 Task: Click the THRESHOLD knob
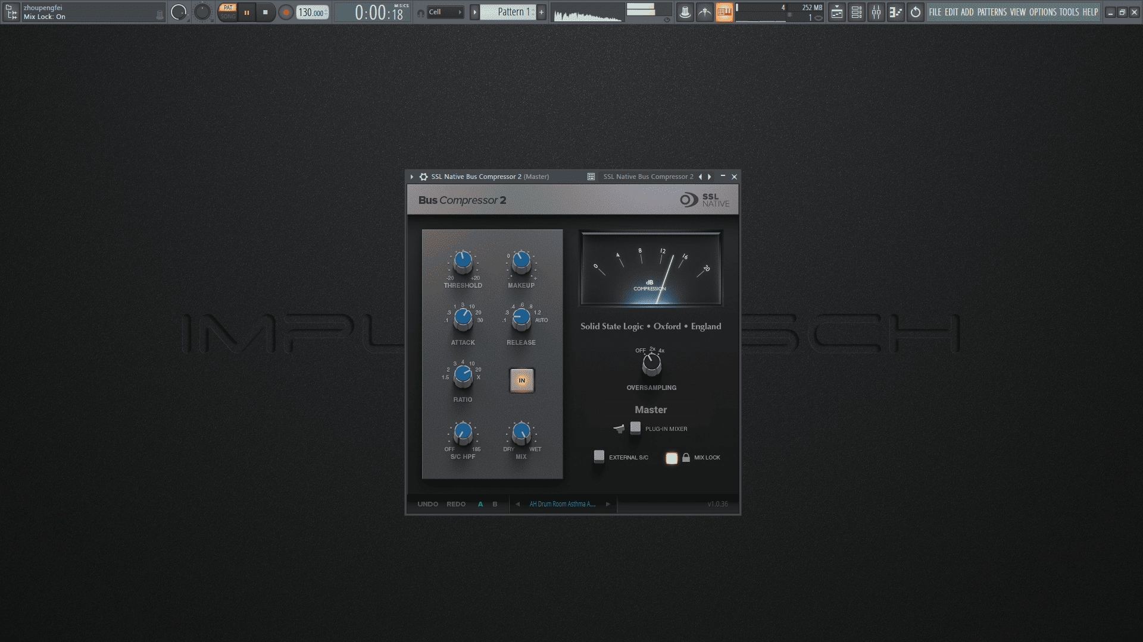463,261
